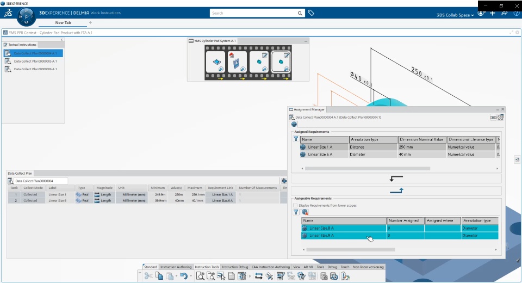Click the Assigned Requirements horizontal scrollbar
Viewport: 522px width, 283px height.
coord(368,169)
